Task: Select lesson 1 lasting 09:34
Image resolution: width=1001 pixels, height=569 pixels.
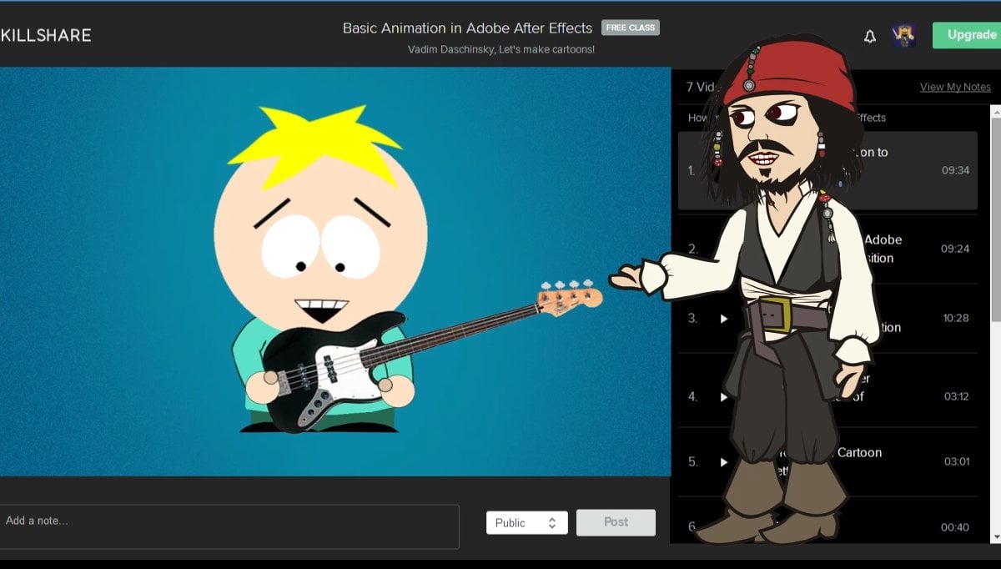Action: [954, 170]
